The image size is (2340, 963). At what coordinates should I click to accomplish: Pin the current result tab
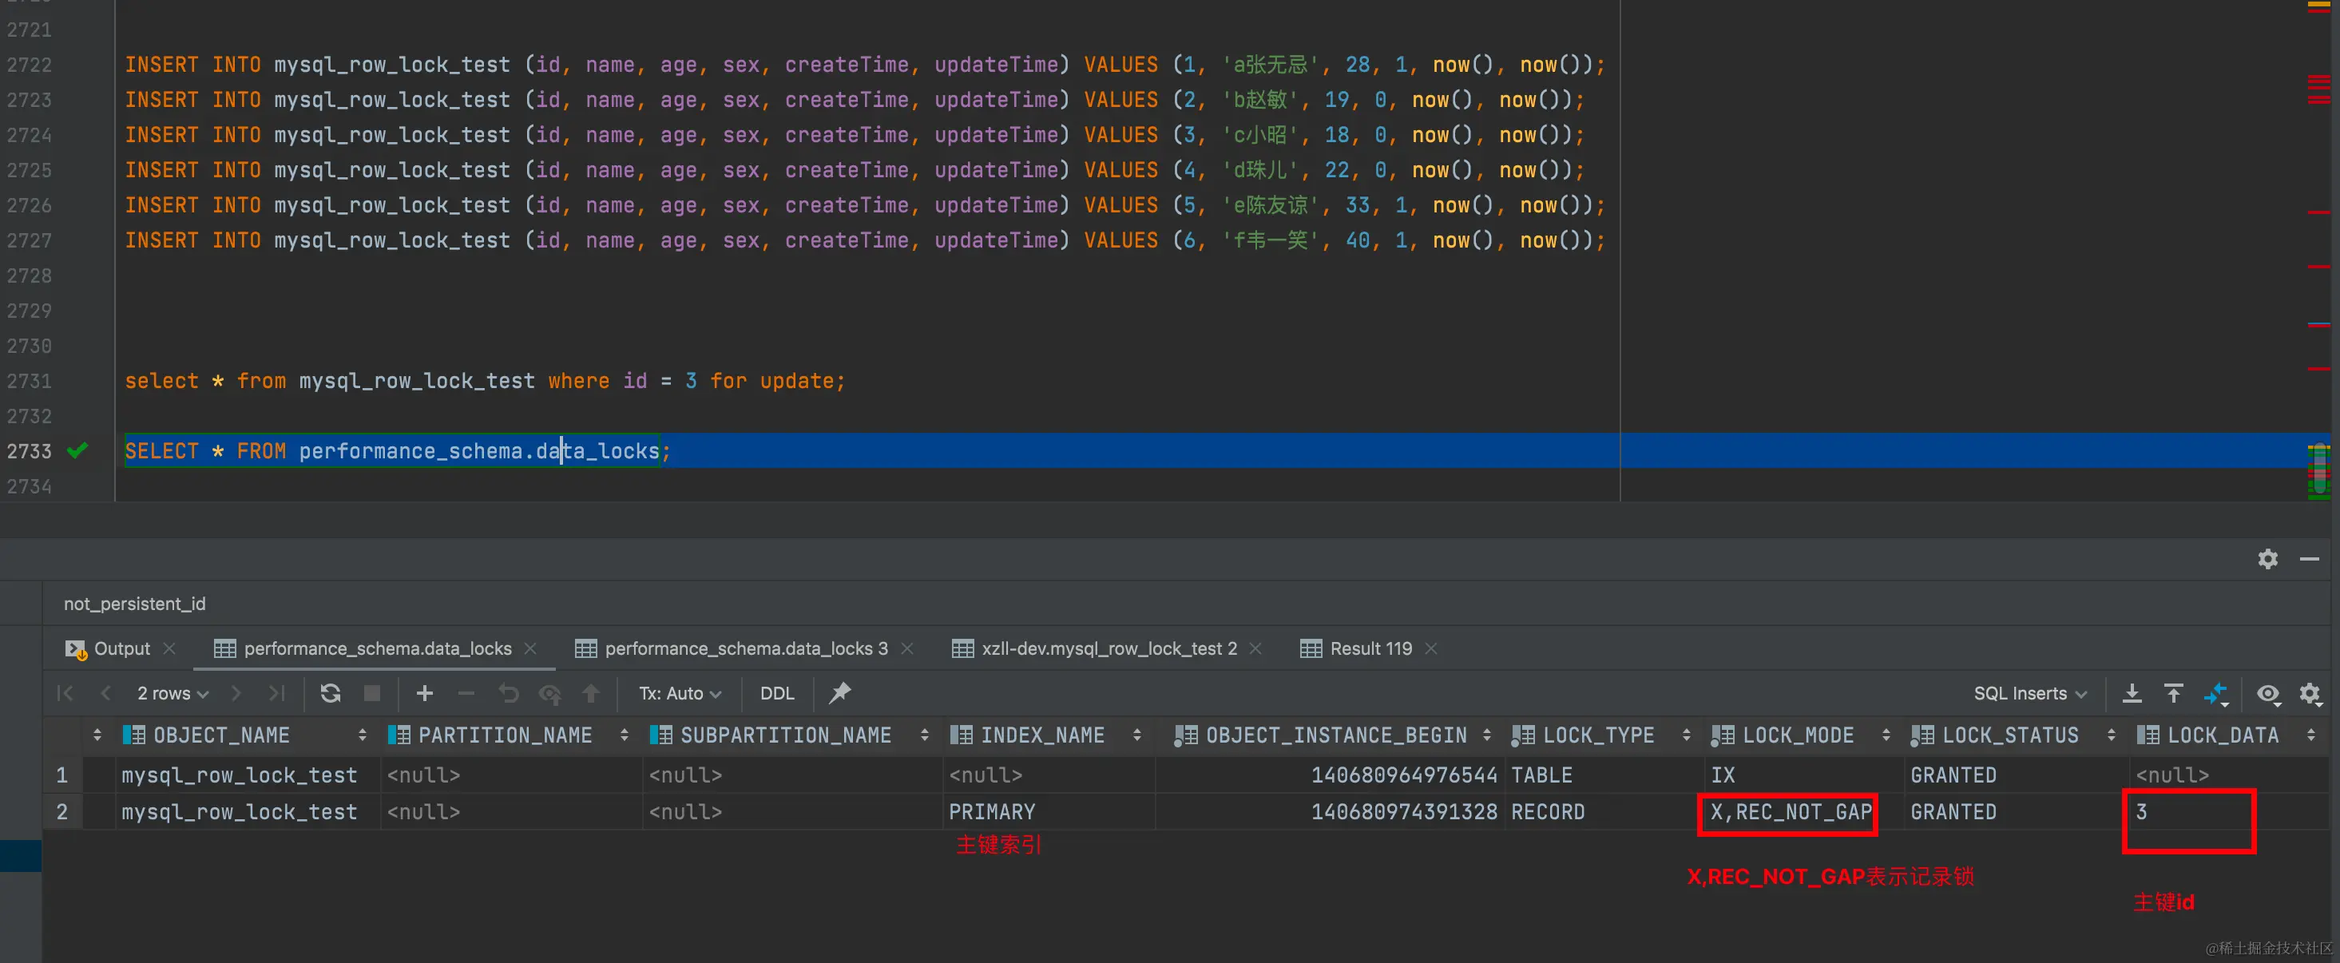pos(839,693)
